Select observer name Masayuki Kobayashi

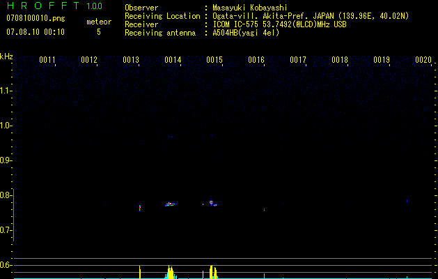(x=250, y=8)
